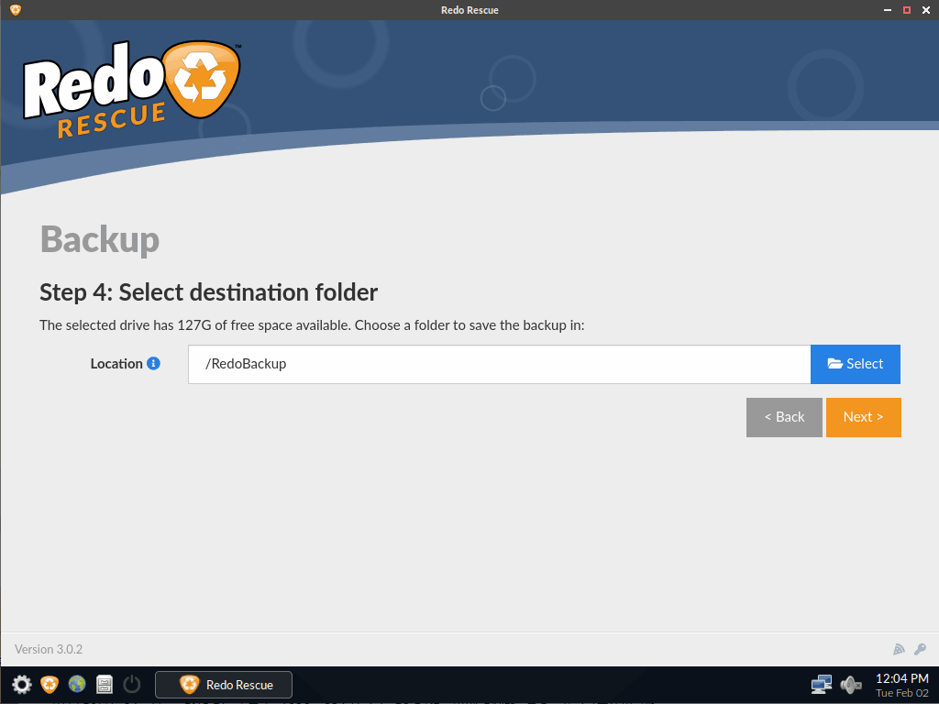
Task: Minimize the Redo Rescue window
Action: point(888,10)
